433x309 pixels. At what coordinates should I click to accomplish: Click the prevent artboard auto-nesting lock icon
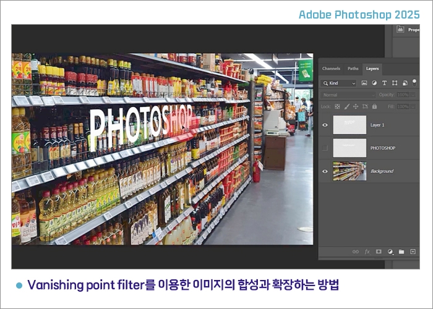point(365,106)
